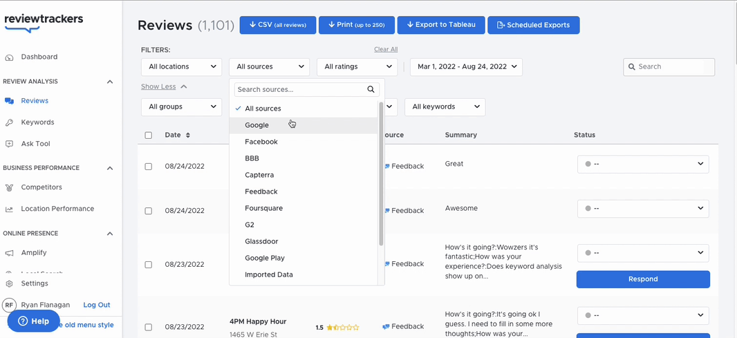
Task: Click the main reviews Search field
Action: (x=669, y=67)
